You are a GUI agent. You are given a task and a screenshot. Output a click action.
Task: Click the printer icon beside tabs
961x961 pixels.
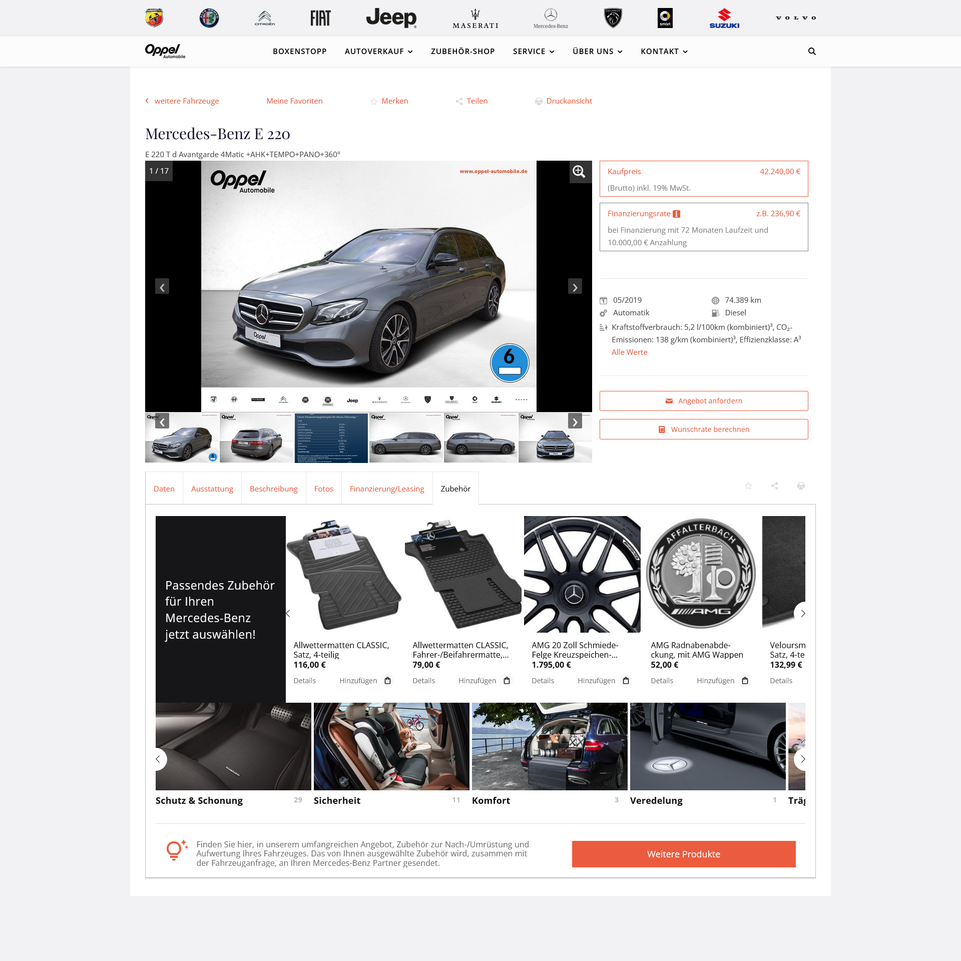coord(801,486)
